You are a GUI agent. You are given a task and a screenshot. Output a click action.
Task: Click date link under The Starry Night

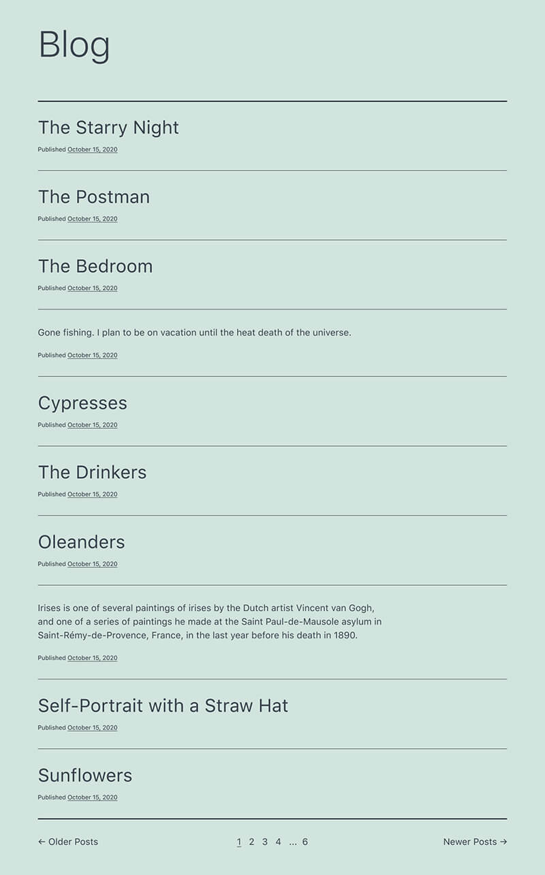92,149
